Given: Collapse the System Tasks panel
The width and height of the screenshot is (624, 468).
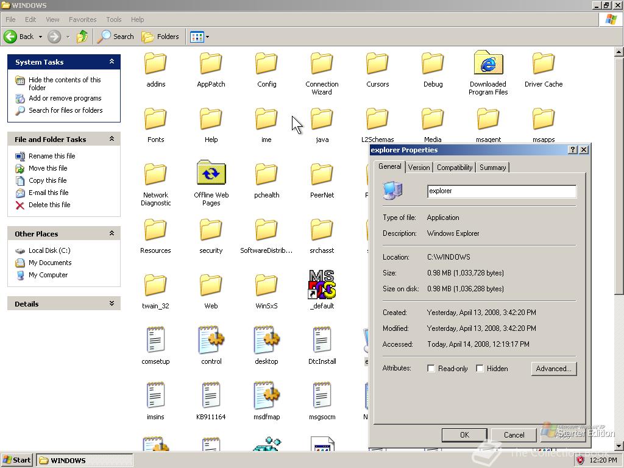Looking at the screenshot, I should pos(112,62).
